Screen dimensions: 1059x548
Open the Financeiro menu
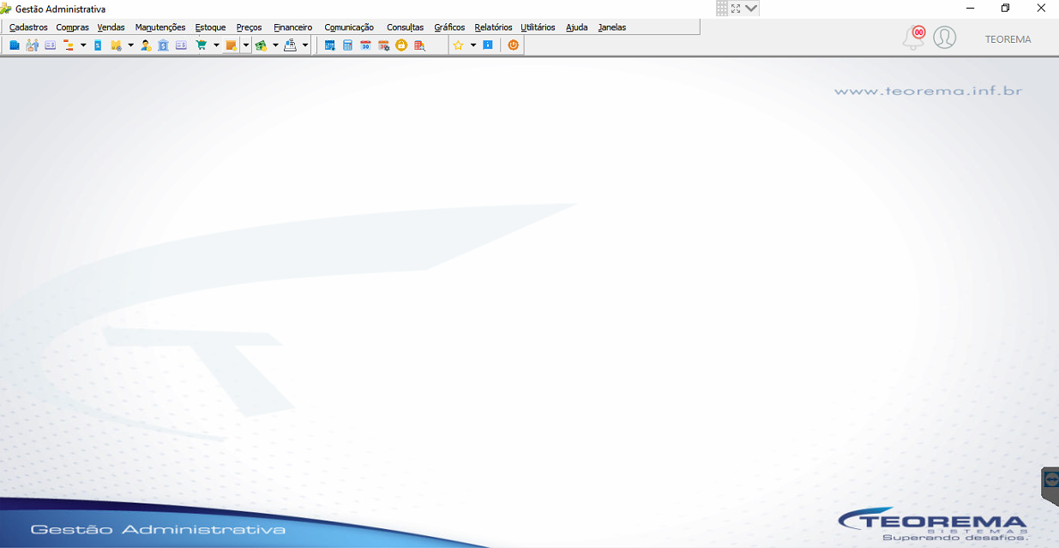293,27
